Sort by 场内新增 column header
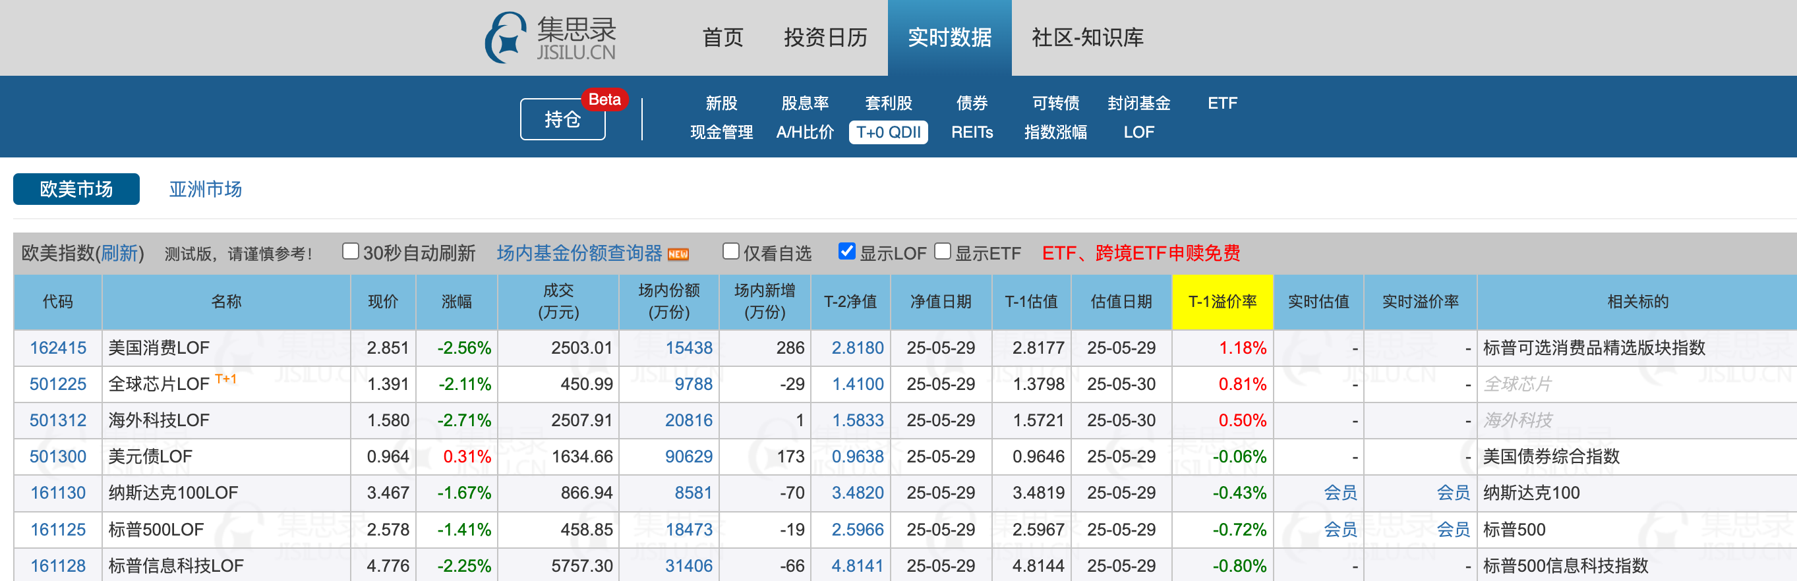 pyautogui.click(x=765, y=301)
